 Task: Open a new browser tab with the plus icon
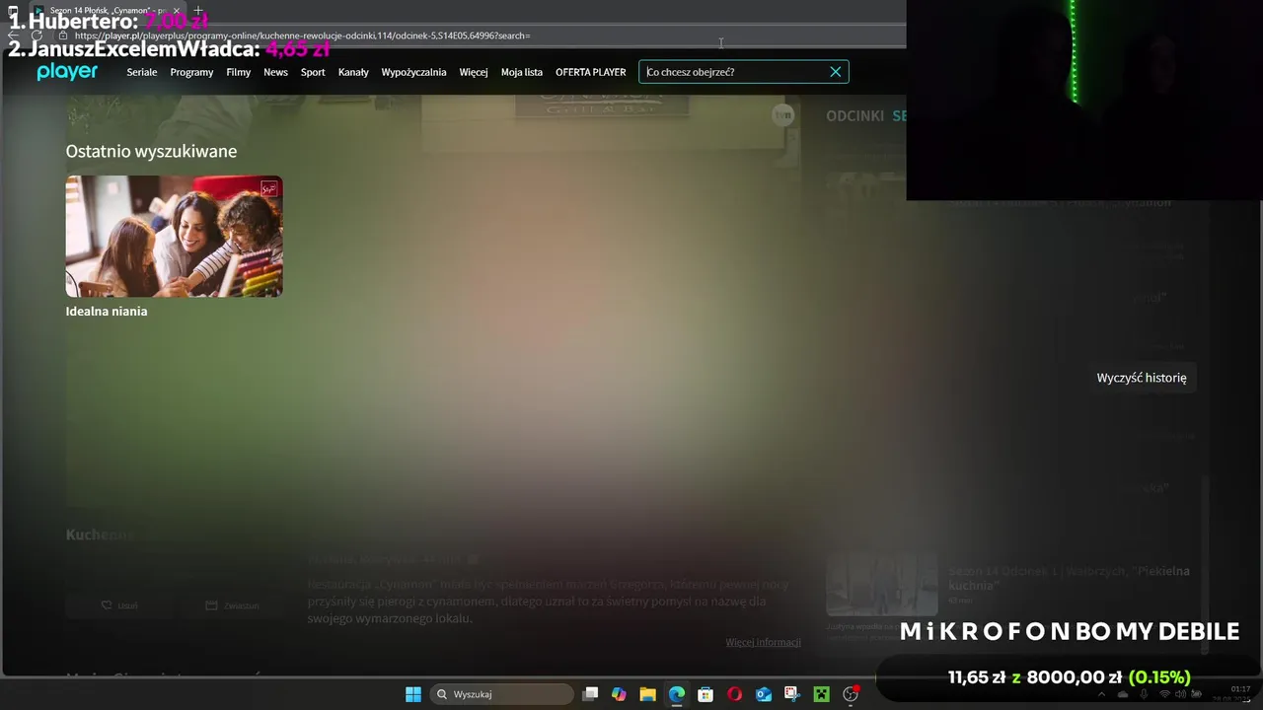tap(197, 10)
